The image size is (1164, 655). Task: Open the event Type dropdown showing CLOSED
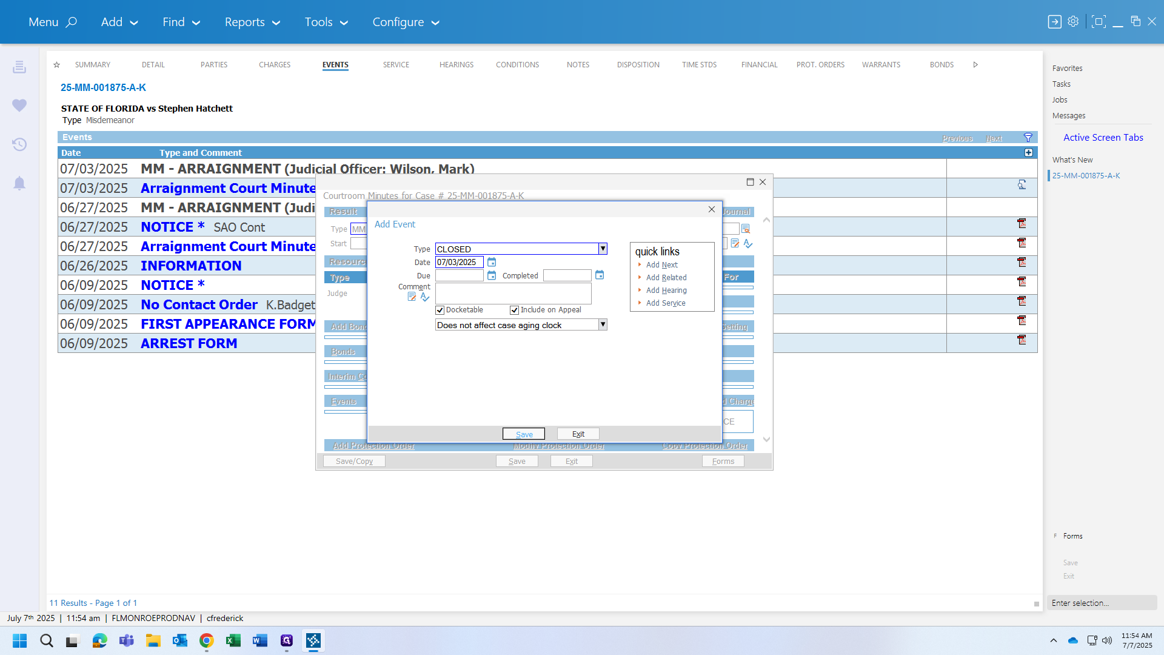click(603, 249)
